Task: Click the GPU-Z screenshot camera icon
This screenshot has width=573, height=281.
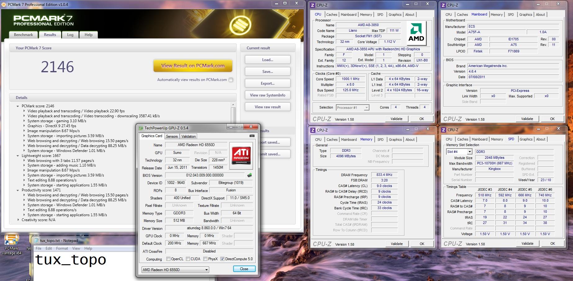Action: (x=252, y=136)
